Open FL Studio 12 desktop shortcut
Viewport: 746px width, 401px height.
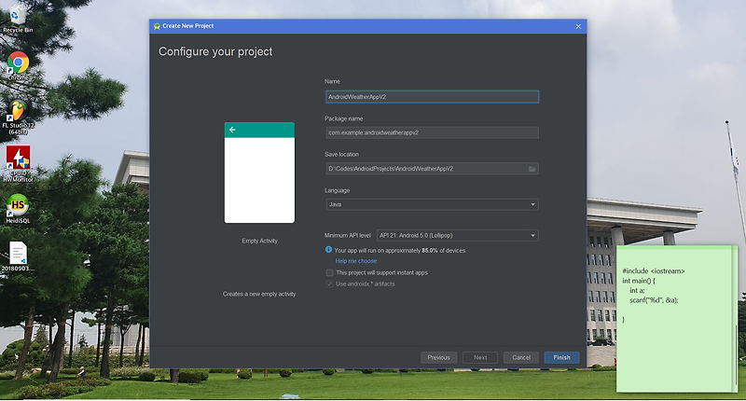point(18,117)
